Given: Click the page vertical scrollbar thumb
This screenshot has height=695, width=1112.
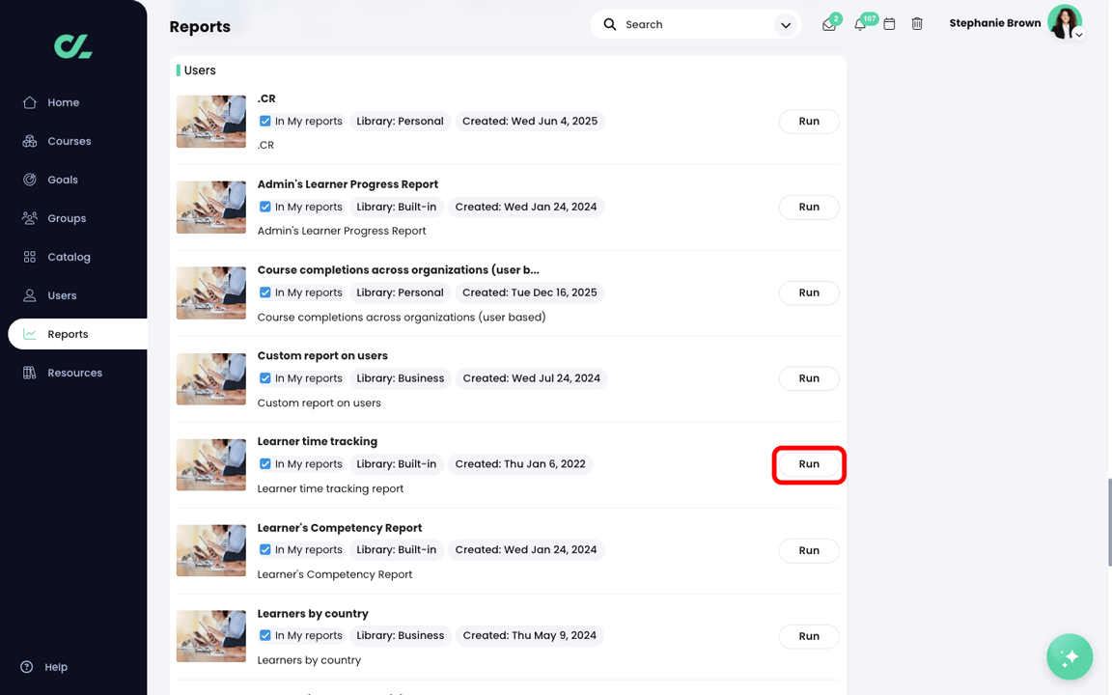Looking at the screenshot, I should pos(1109,522).
